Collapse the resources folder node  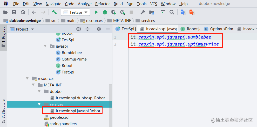coord(27,79)
